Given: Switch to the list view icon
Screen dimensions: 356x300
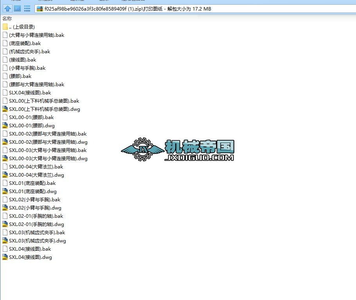Looking at the screenshot, I should point(27,9).
